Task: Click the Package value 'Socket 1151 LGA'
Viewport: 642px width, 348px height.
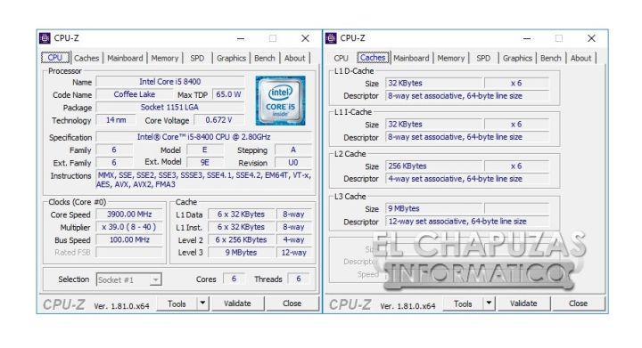Action: [170, 107]
